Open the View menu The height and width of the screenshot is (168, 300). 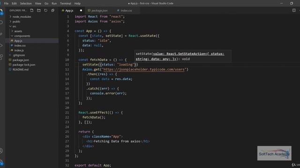point(38,3)
